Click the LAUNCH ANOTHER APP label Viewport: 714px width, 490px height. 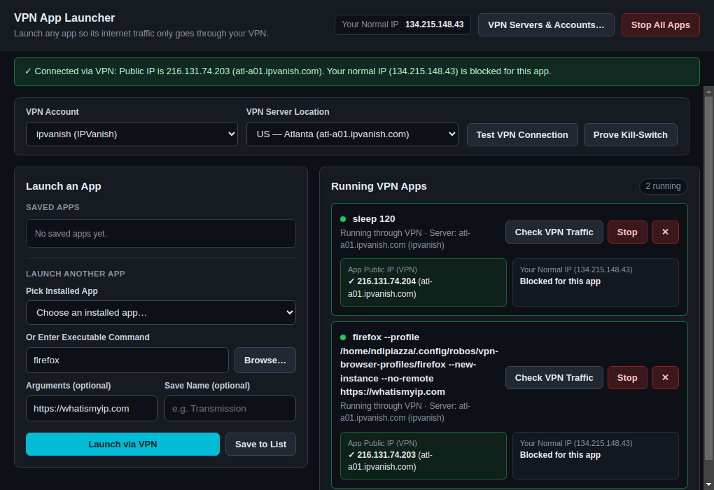click(75, 274)
